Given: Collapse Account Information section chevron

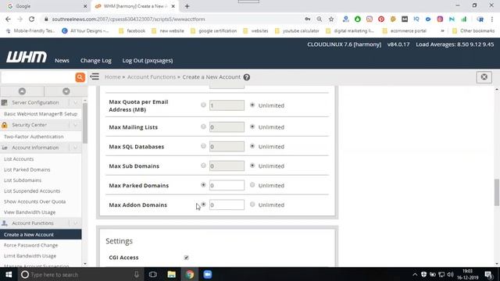Looking at the screenshot, I should (75, 148).
